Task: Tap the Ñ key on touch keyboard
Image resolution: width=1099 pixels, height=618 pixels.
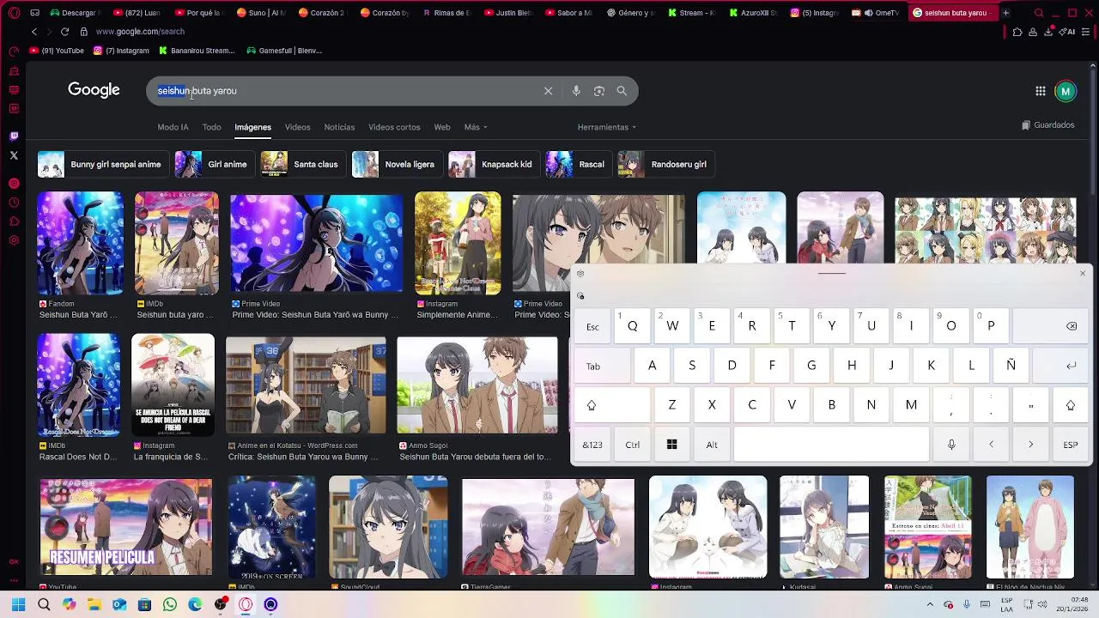Action: pyautogui.click(x=1011, y=366)
